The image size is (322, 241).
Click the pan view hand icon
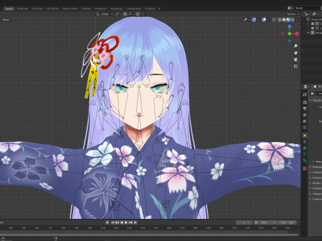296,53
